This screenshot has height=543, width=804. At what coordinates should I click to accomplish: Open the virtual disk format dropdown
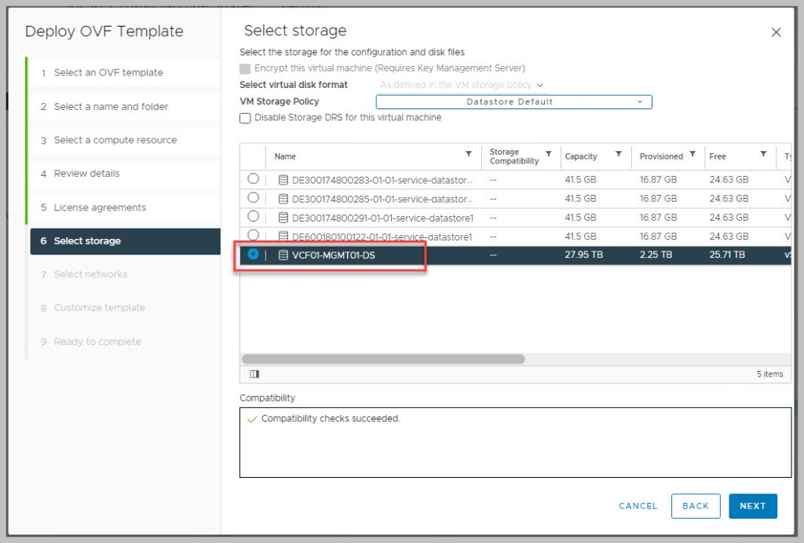[x=462, y=85]
